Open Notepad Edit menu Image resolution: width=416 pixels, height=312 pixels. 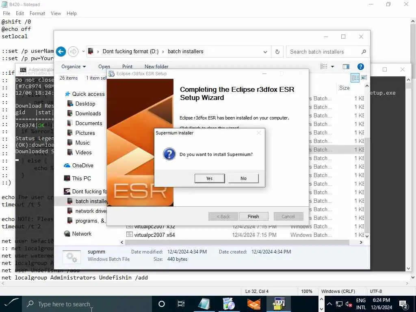(x=19, y=13)
